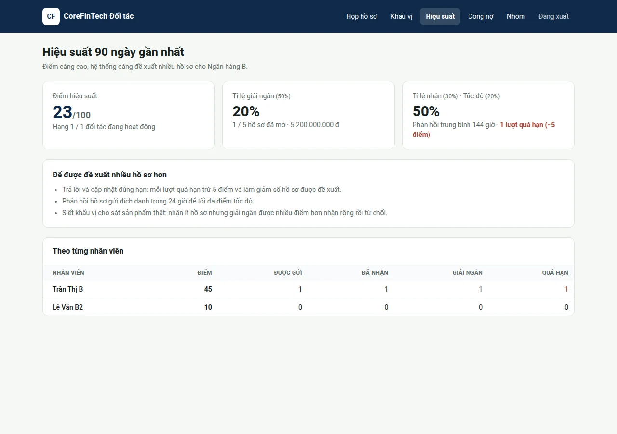This screenshot has height=434, width=617.
Task: Click the Phản hồi trung bình 144 giờ text
Action: coord(454,125)
